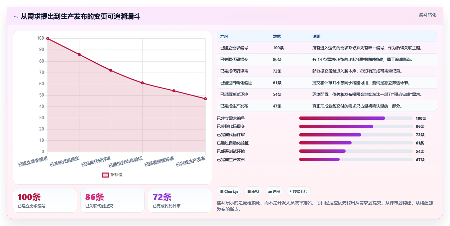This screenshot has width=450, height=226.
Task: Select the 数据卡片 tag chip
Action: coord(298,191)
